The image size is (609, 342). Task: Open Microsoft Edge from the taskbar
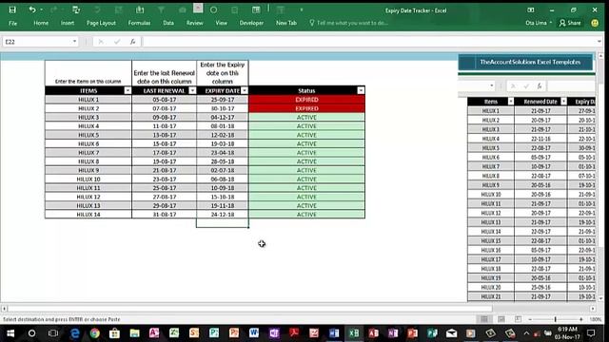point(74,333)
